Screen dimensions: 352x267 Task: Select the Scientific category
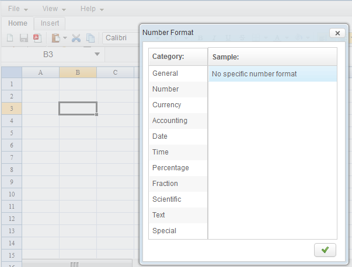[178, 199]
